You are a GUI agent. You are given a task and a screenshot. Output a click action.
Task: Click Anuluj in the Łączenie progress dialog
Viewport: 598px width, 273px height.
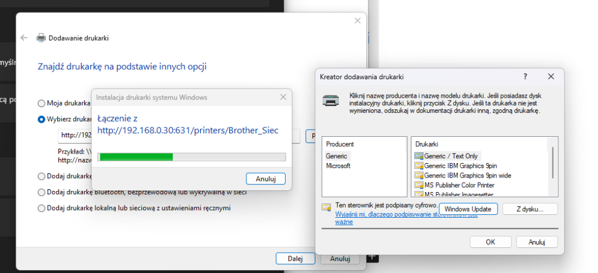coord(266,179)
